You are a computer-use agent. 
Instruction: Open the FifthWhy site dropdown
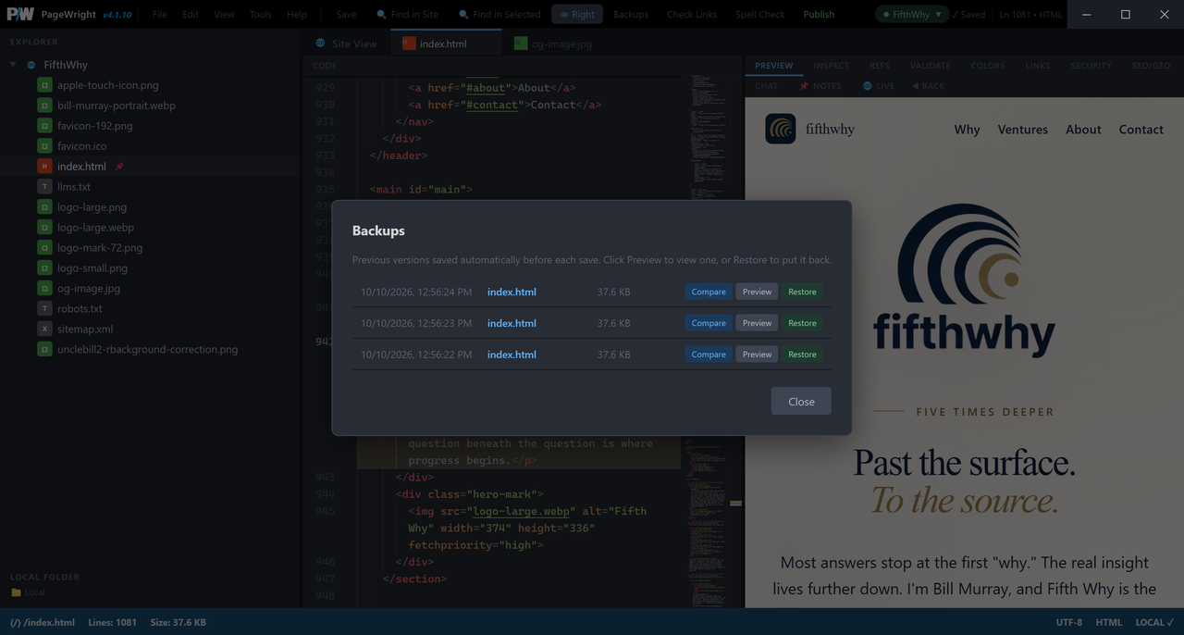(912, 15)
